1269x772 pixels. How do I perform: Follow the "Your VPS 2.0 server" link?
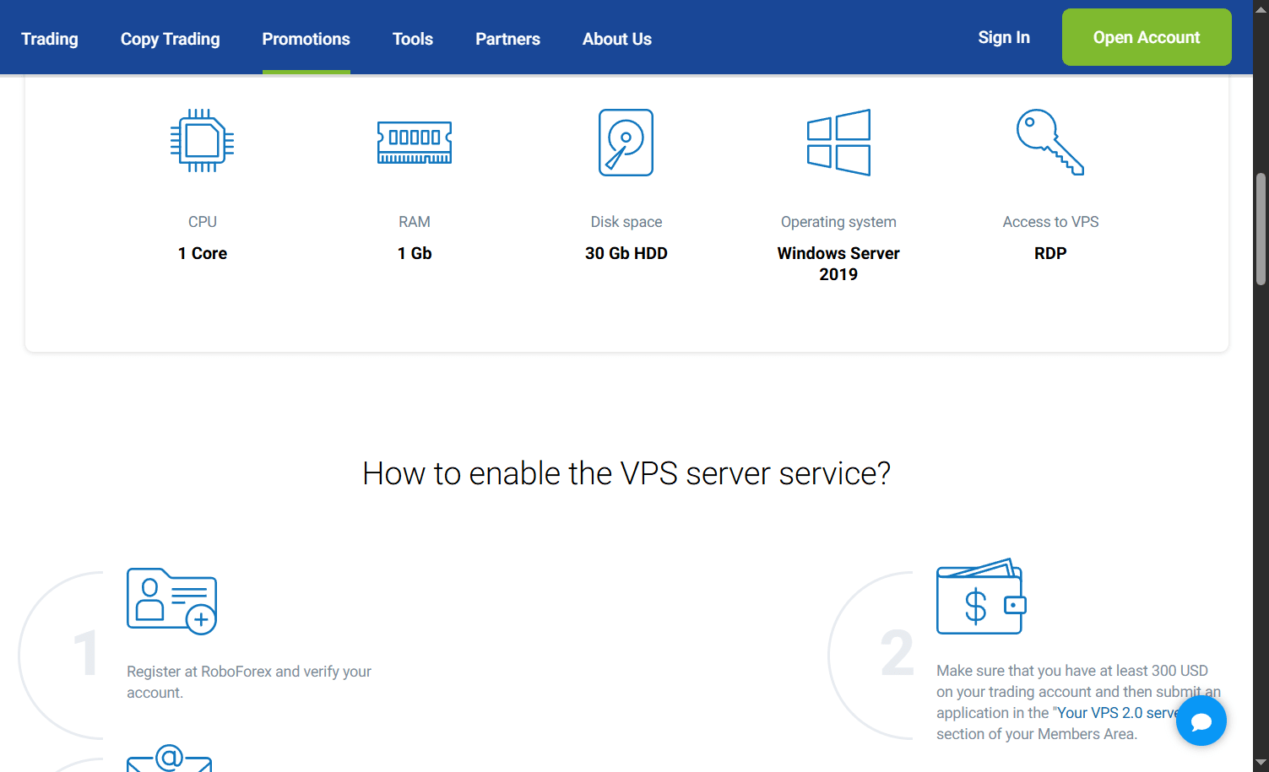click(1117, 713)
